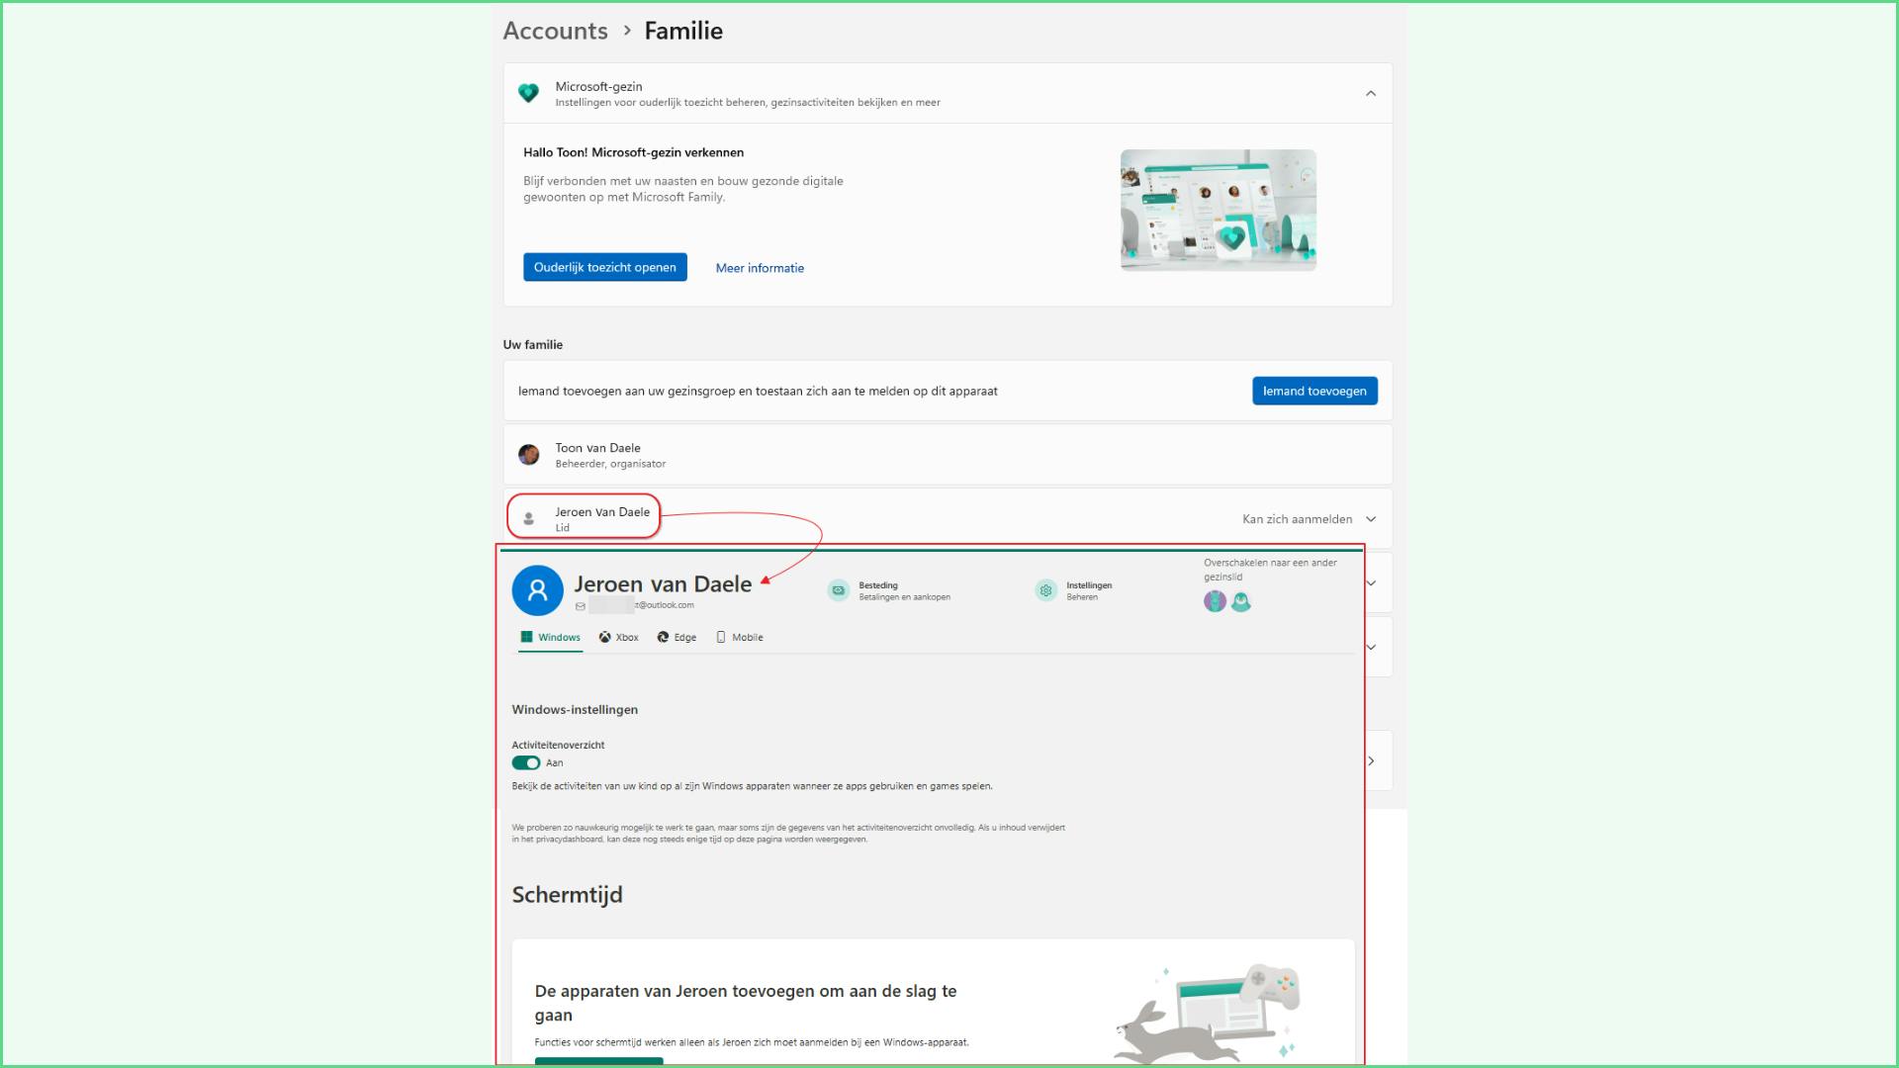Screen dimensions: 1899x1068
Task: Collapse the Microsoft-gezin section chevron
Action: pos(1371,93)
